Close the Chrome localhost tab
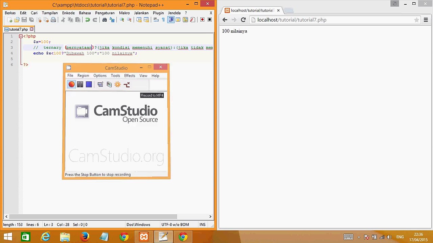 [x=278, y=10]
